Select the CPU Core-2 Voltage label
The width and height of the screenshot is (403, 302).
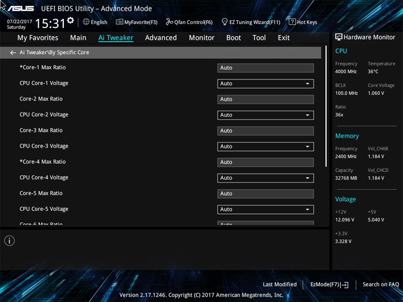[x=44, y=115]
